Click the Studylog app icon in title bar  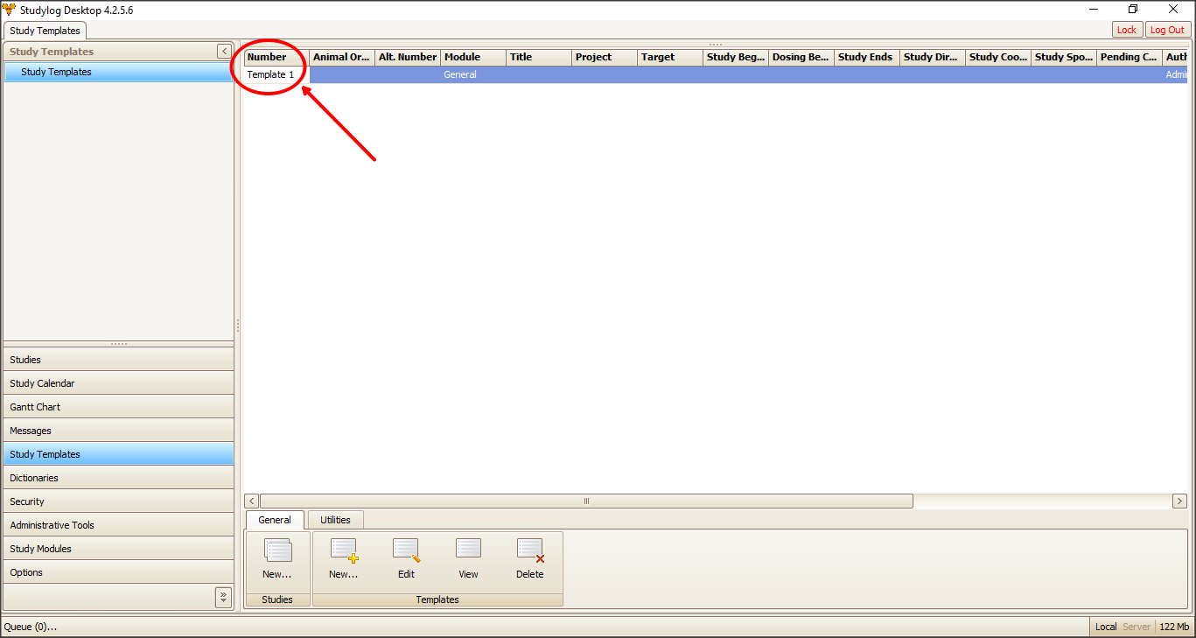[x=9, y=10]
